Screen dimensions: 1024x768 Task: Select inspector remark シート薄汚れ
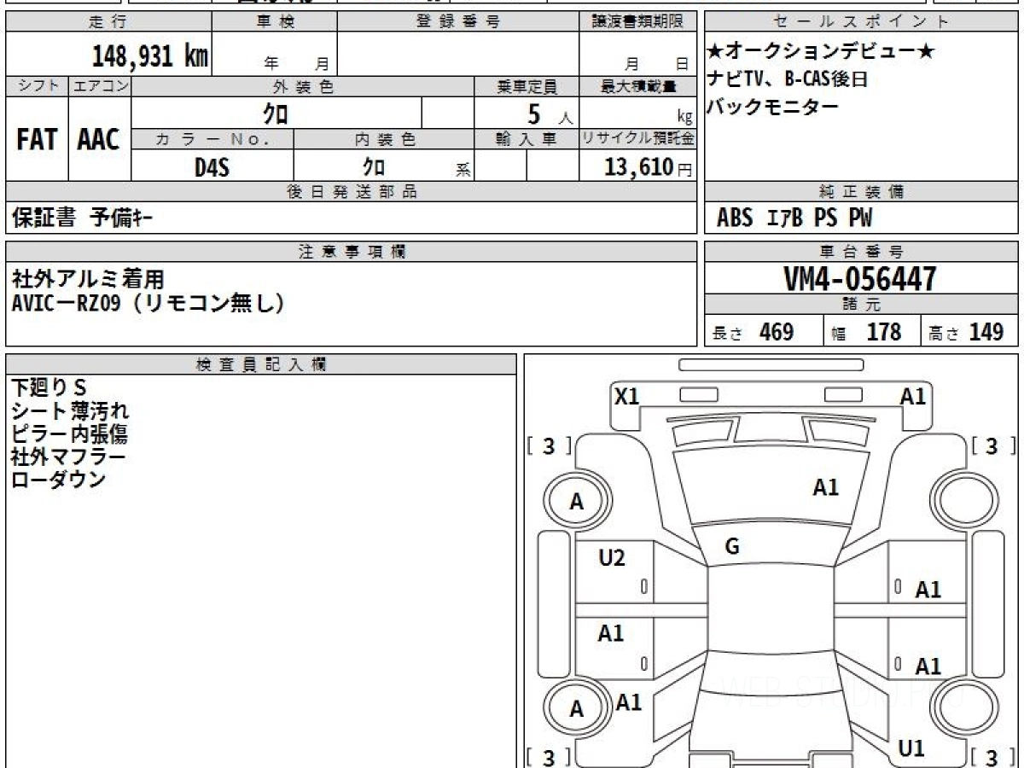click(x=70, y=410)
